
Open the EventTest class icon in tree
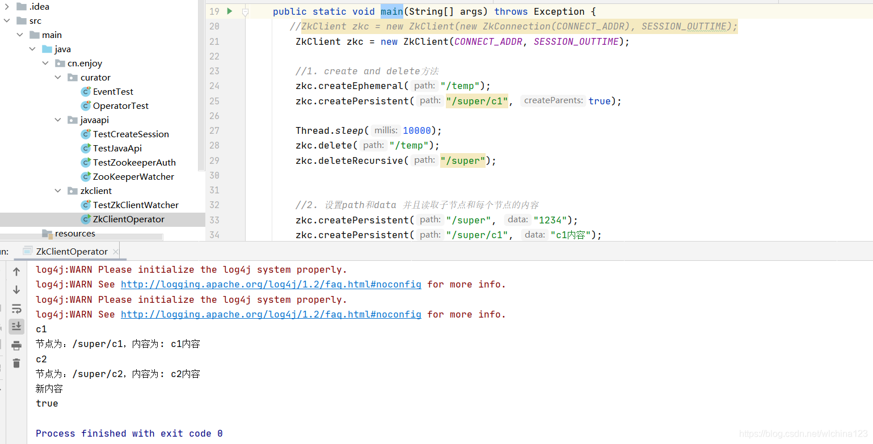click(86, 91)
